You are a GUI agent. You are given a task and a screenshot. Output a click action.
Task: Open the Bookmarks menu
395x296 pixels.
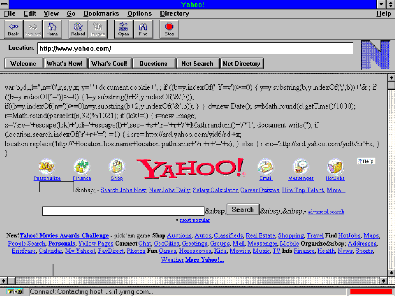click(101, 13)
